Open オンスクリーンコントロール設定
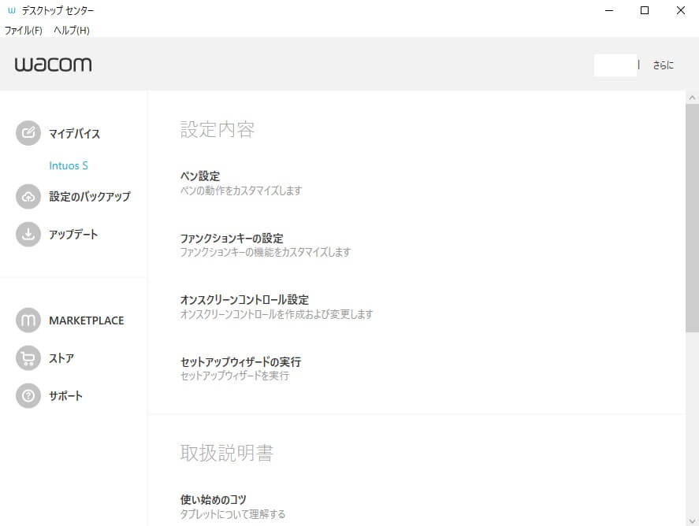The width and height of the screenshot is (699, 526). pyautogui.click(x=244, y=300)
